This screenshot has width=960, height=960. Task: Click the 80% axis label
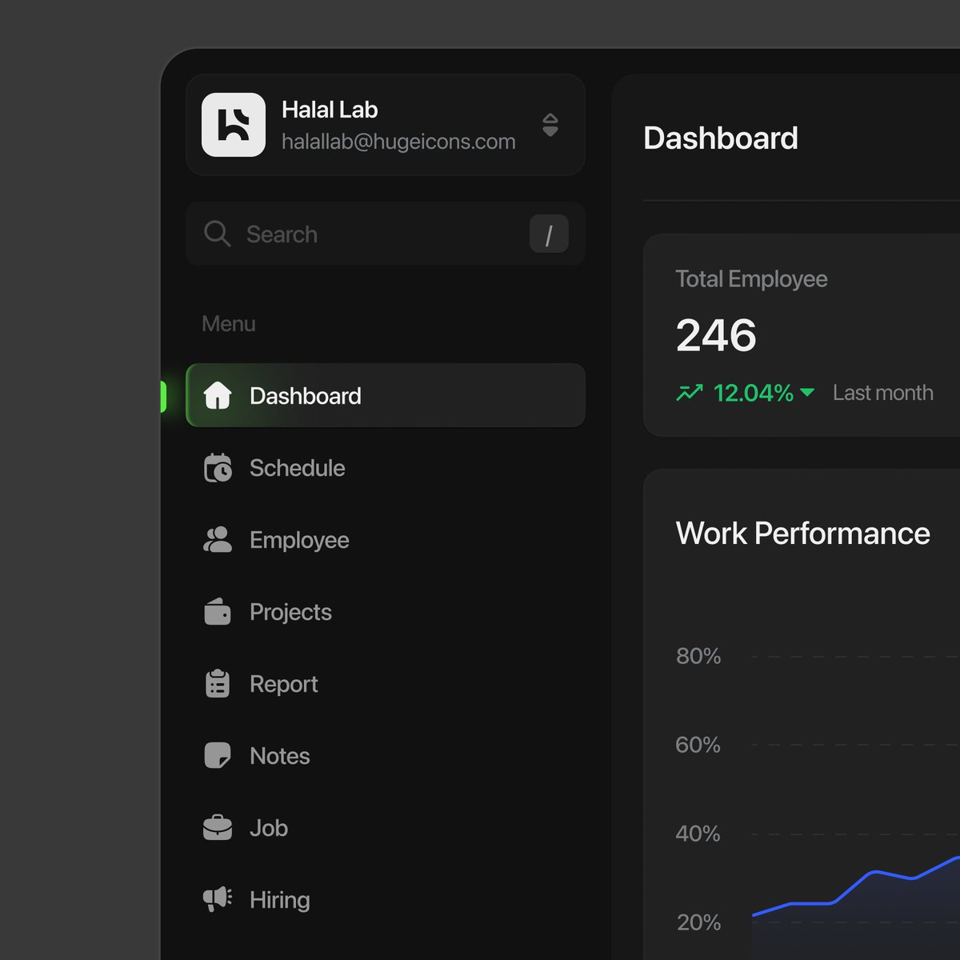click(698, 656)
